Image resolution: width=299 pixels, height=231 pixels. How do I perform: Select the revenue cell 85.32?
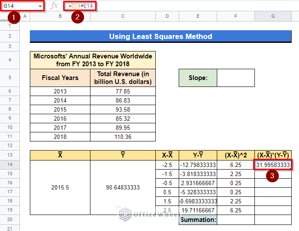123,119
